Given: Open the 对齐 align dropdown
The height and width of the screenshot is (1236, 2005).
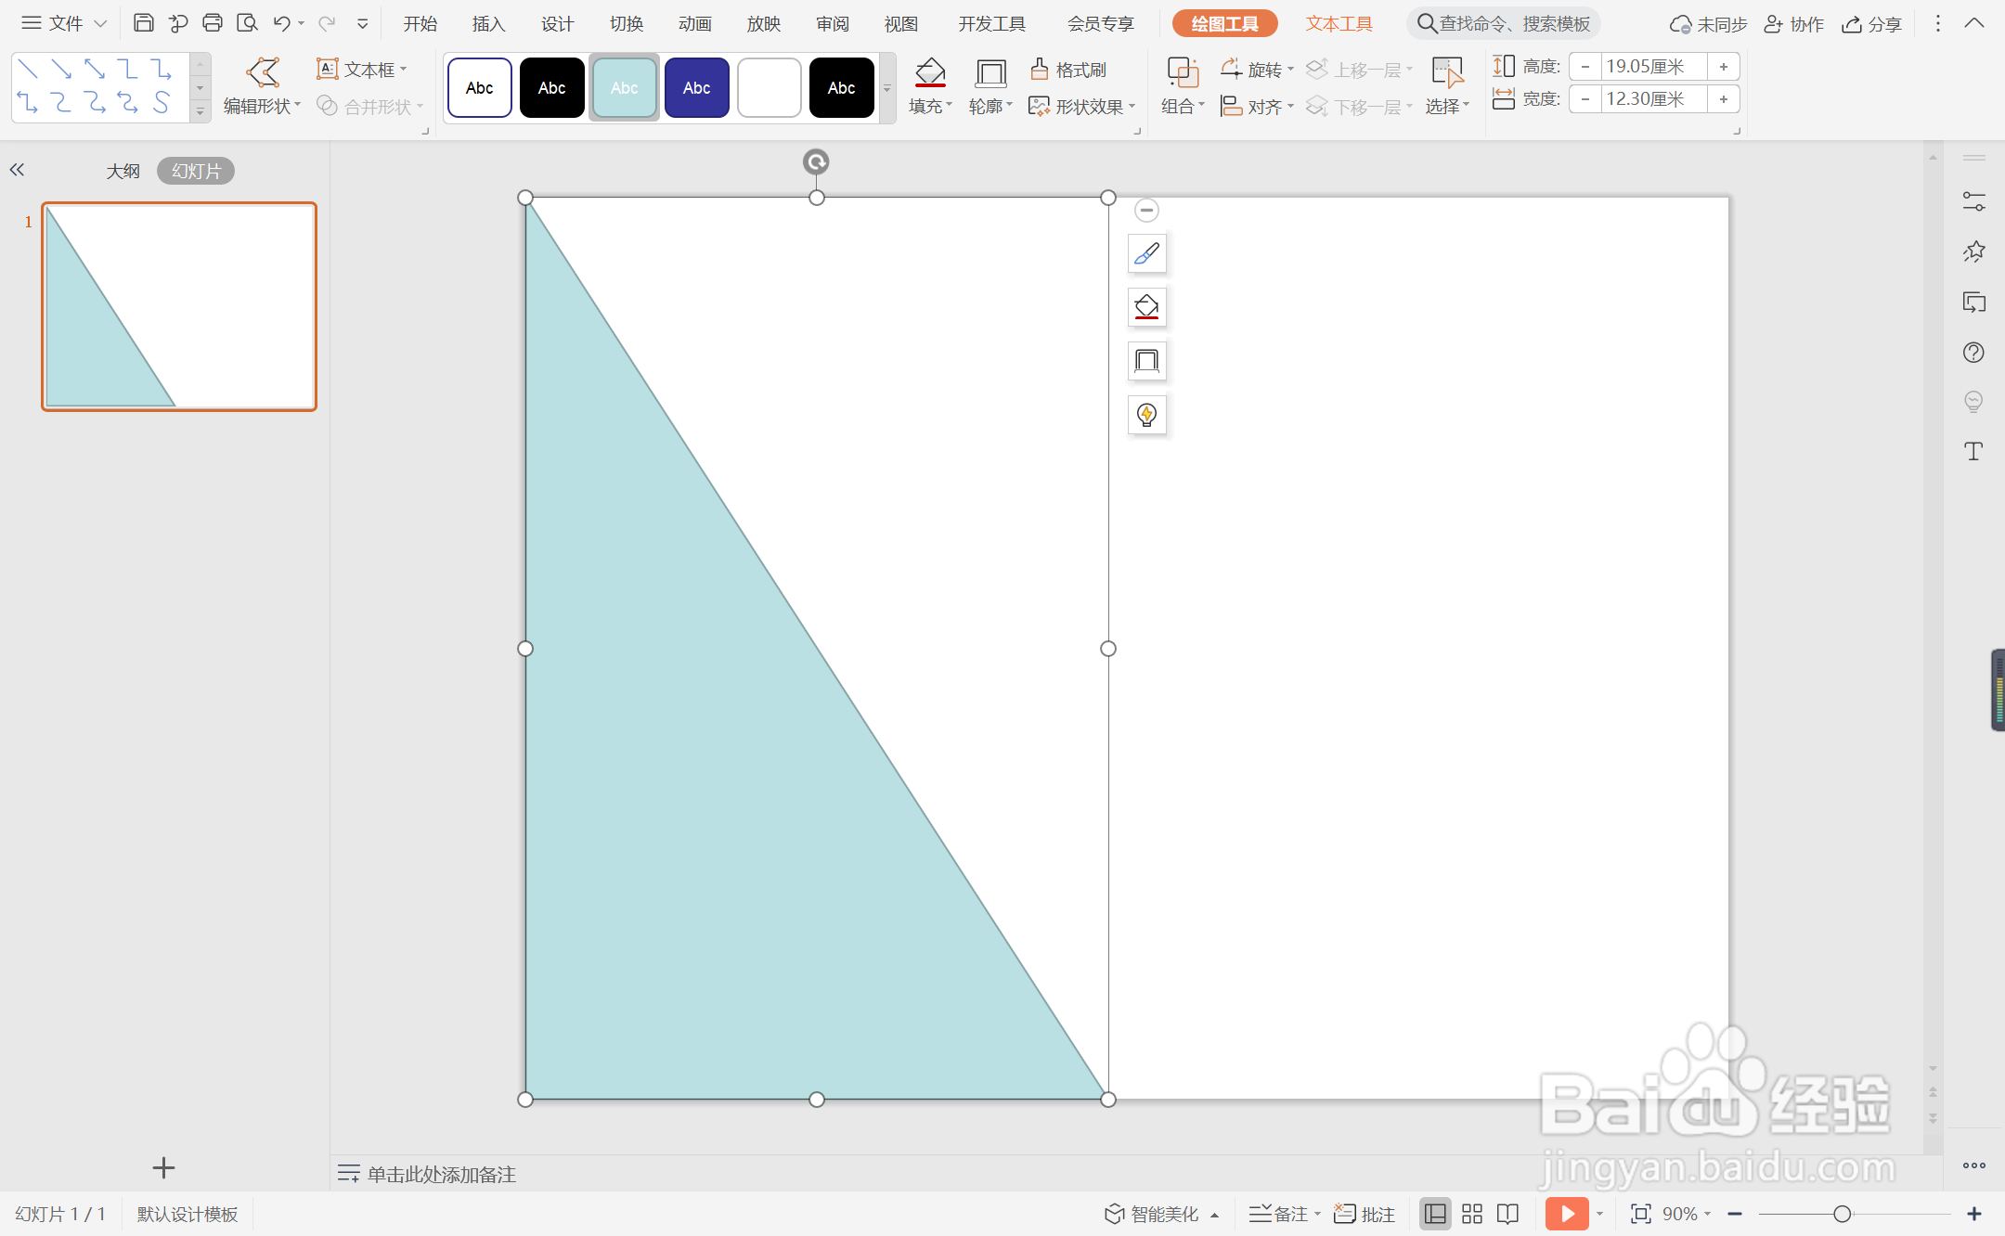Looking at the screenshot, I should (1257, 107).
